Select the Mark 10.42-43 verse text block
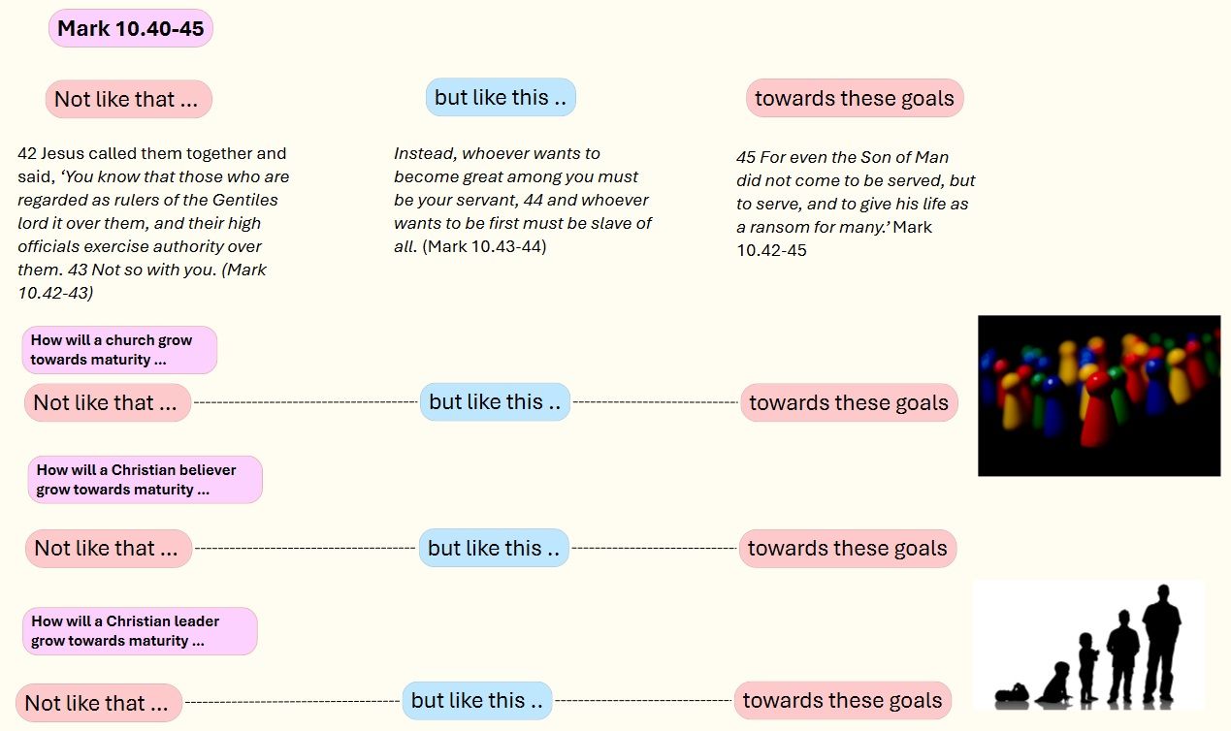Viewport: 1231px width, 731px height. pos(154,223)
